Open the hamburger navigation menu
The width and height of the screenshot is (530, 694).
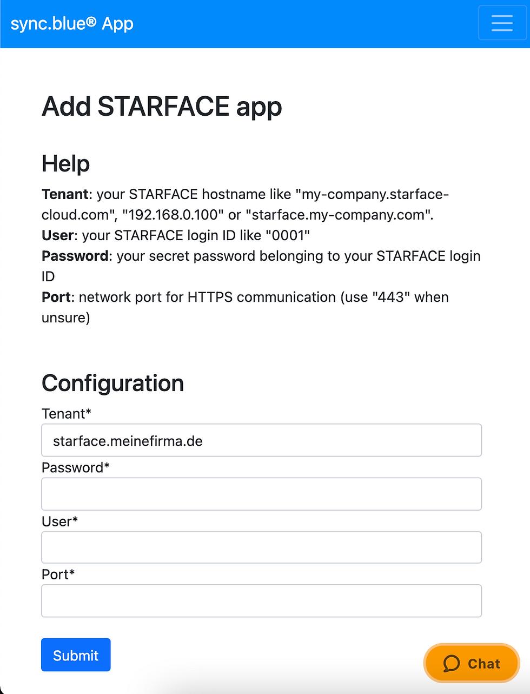(x=502, y=23)
